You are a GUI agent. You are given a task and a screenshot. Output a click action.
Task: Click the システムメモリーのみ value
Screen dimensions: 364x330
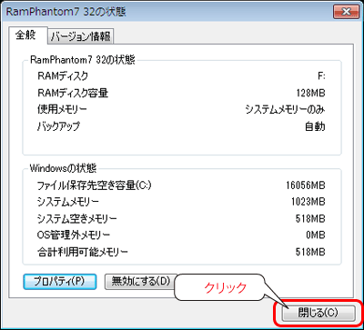pyautogui.click(x=285, y=110)
